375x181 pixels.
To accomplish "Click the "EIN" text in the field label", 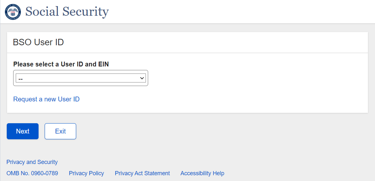I will coord(103,64).
